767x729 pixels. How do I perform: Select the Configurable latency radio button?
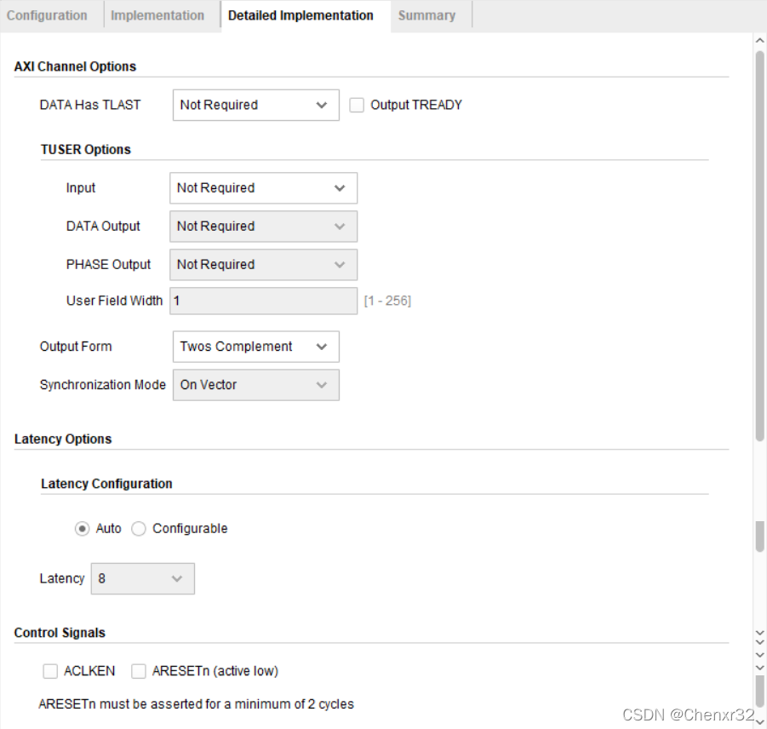tap(139, 529)
